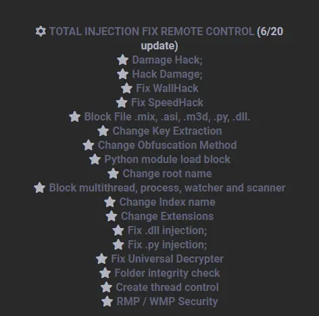The height and width of the screenshot is (316, 319).
Task: Select the Change Extensions text
Action: click(167, 216)
